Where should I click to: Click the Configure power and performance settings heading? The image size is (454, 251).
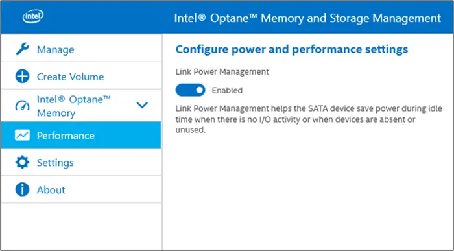[x=292, y=49]
